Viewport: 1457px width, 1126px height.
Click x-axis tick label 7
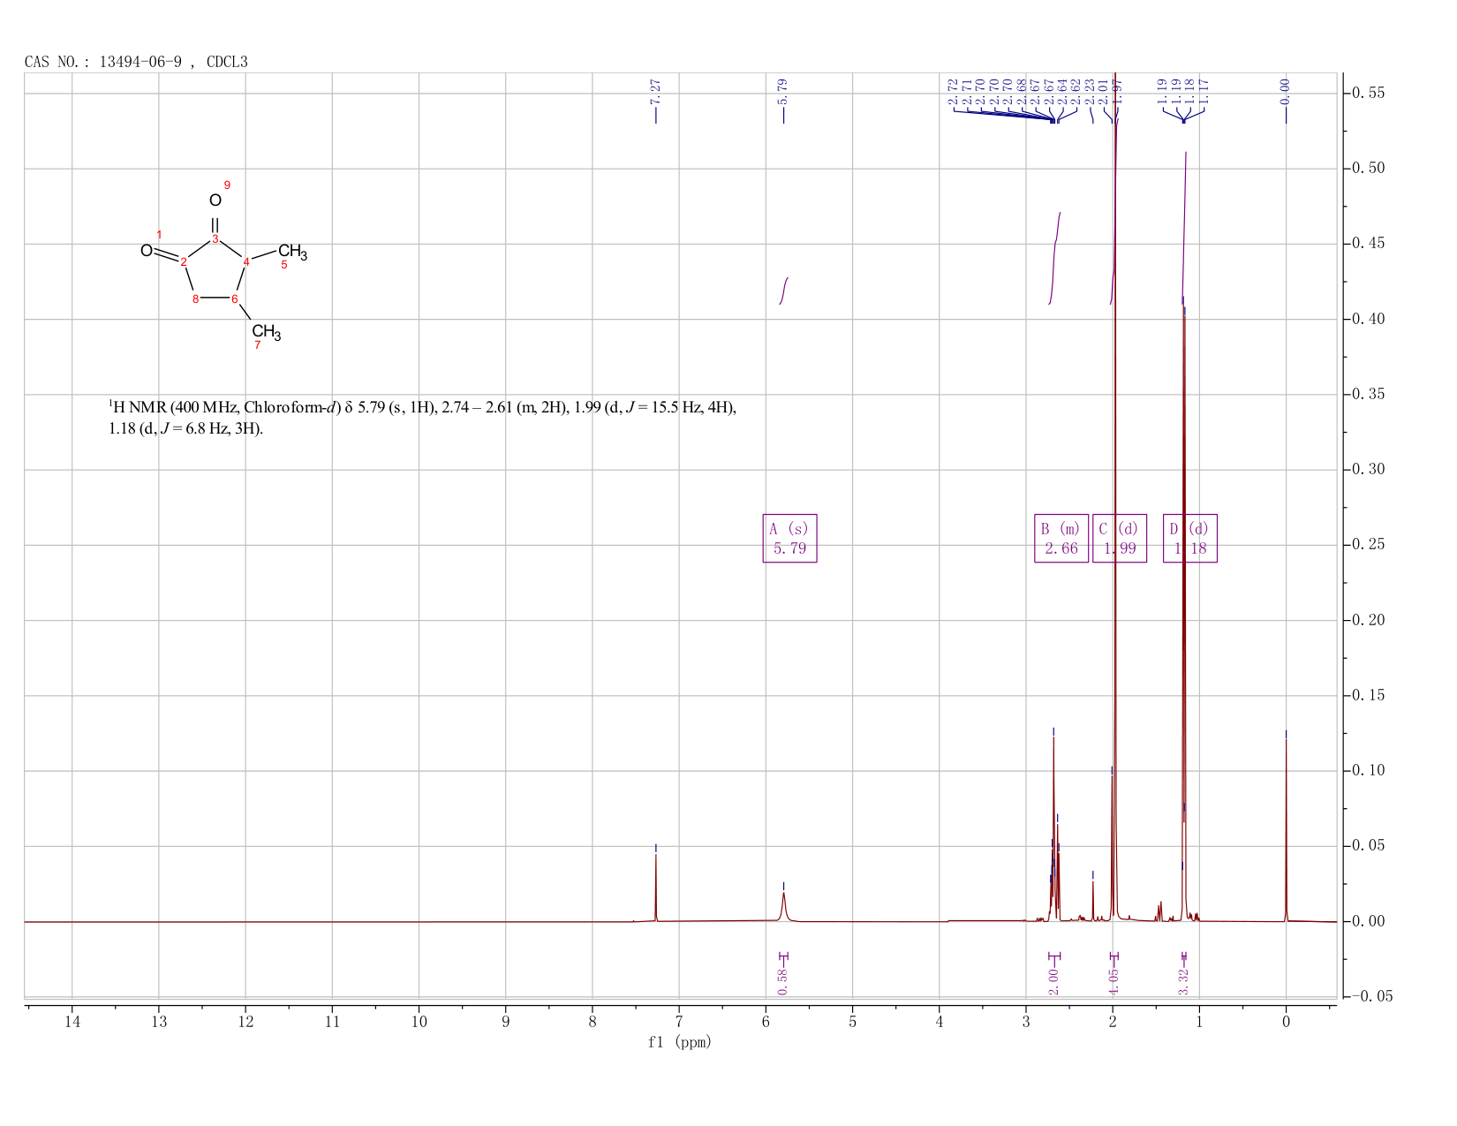(679, 1021)
